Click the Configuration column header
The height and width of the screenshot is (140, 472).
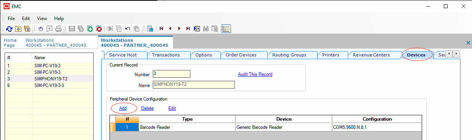coord(377,119)
